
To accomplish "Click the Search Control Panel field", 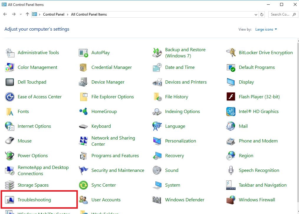I will (x=283, y=14).
